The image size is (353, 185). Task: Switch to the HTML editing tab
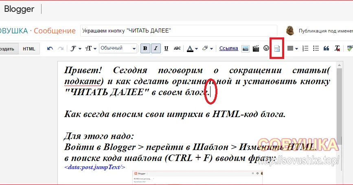click(29, 49)
